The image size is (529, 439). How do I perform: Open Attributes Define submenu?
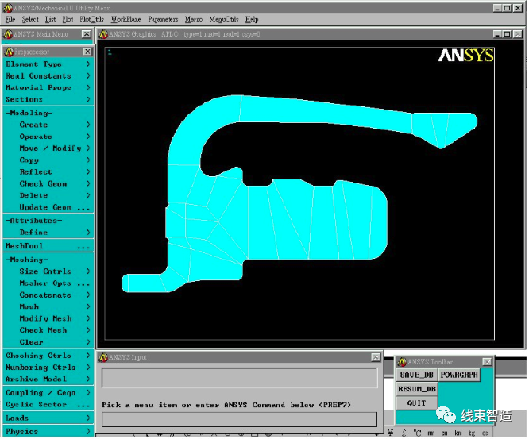click(x=48, y=233)
